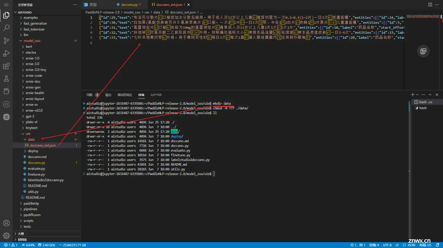This screenshot has width=443, height=248.
Task: Expand the 大纲 outline section
Action: click(47, 234)
